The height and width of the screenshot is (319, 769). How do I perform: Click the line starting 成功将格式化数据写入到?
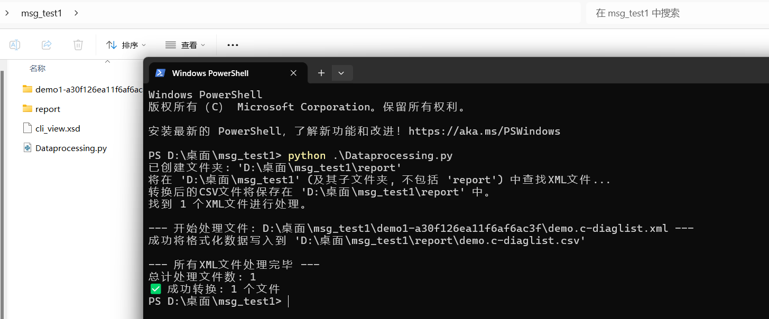coord(367,240)
